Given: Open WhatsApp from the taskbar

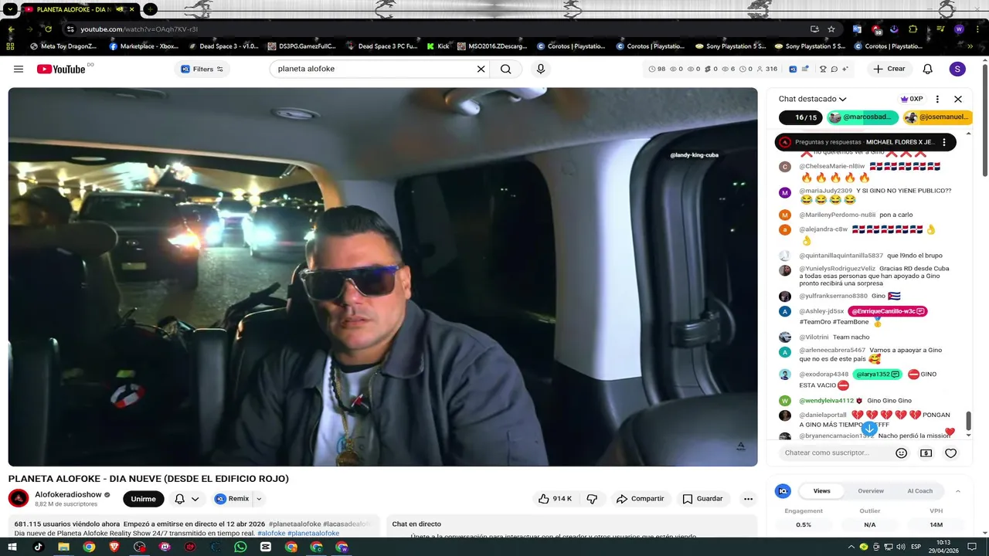Looking at the screenshot, I should pyautogui.click(x=240, y=547).
